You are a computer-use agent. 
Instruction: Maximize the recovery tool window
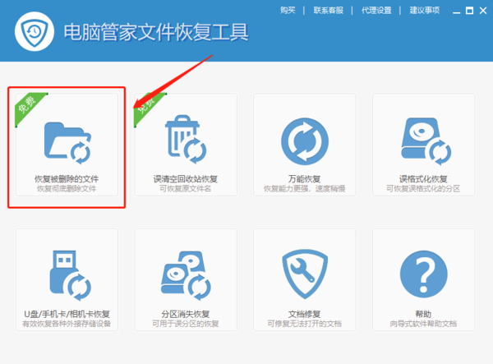tap(469, 11)
